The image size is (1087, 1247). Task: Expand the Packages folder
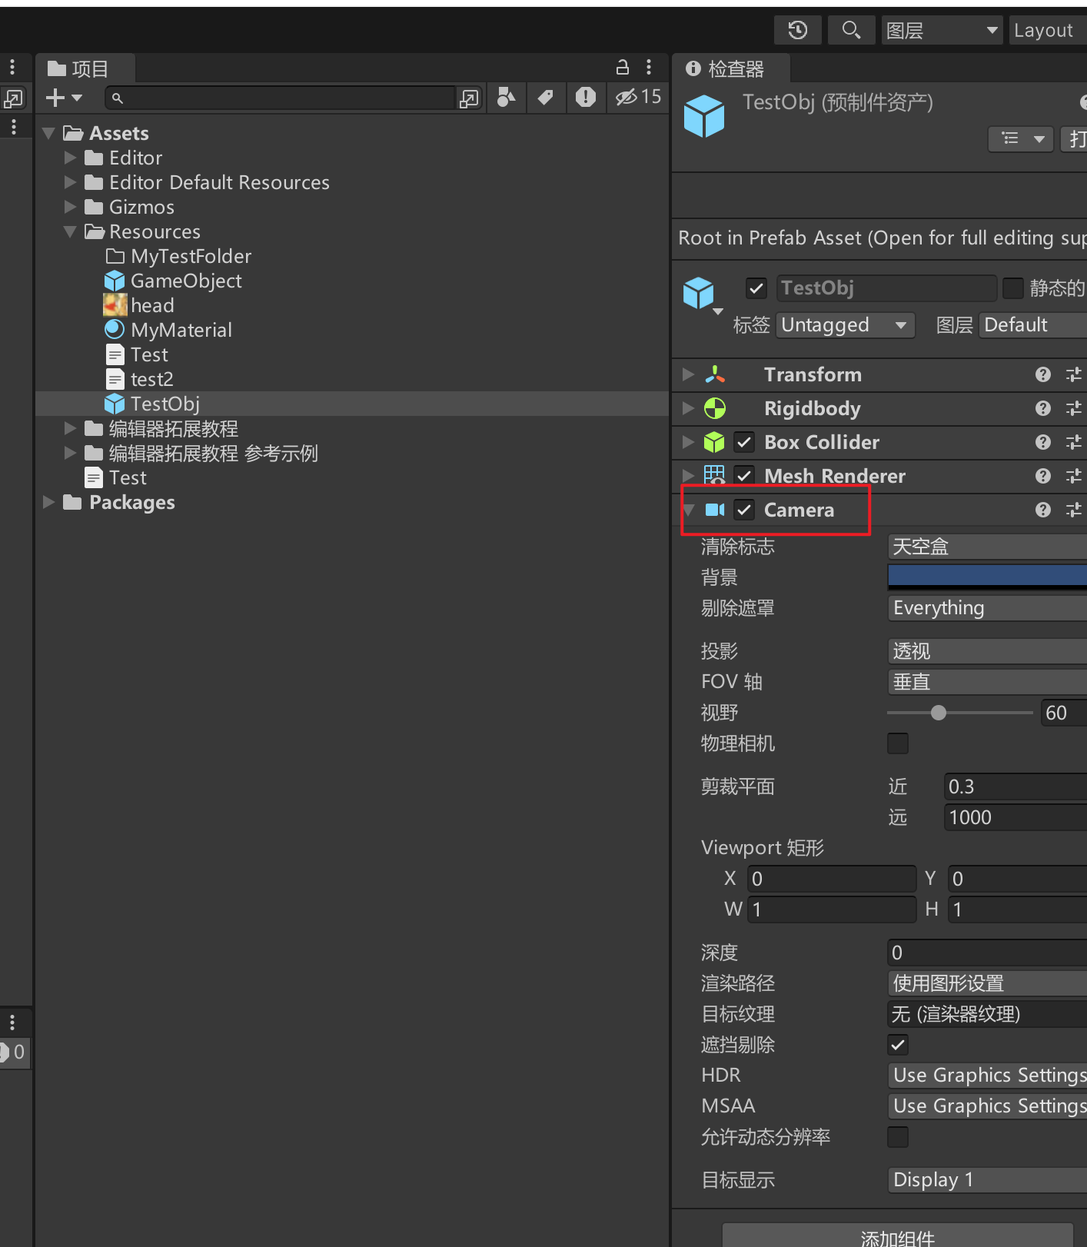tap(49, 502)
